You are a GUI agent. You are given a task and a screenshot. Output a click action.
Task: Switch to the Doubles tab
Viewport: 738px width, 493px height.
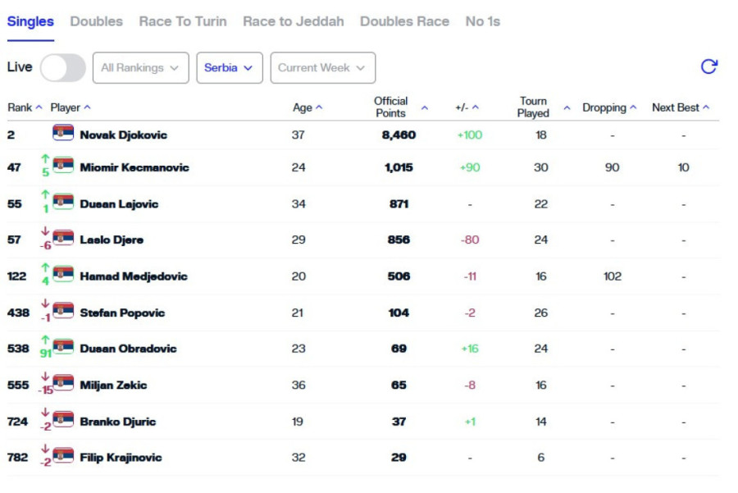96,21
